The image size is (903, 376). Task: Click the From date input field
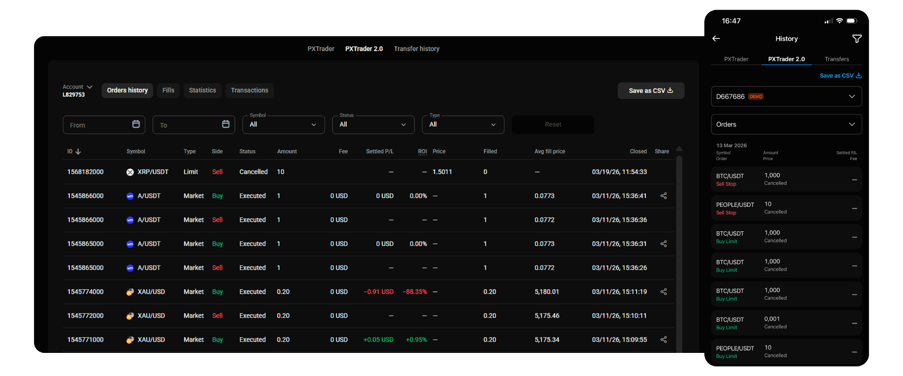(104, 124)
